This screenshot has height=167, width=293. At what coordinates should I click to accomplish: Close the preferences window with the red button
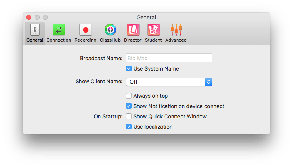(x=29, y=17)
